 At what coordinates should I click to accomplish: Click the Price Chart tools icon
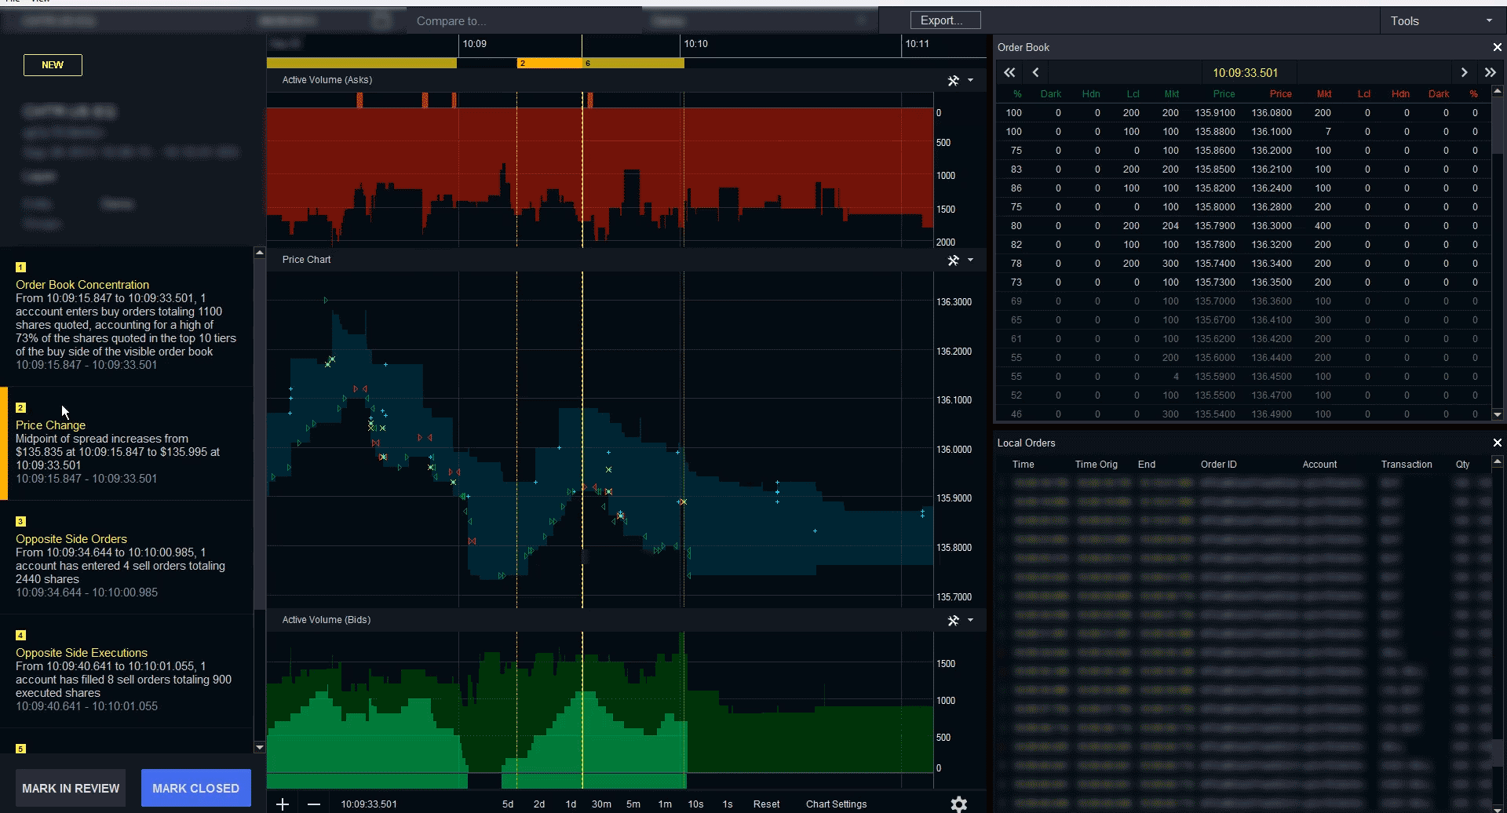coord(953,261)
